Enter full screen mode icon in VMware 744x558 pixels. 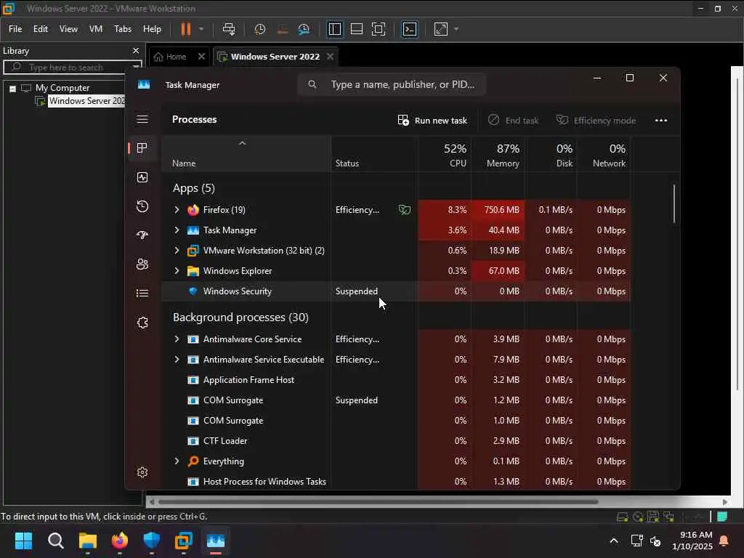coord(378,29)
